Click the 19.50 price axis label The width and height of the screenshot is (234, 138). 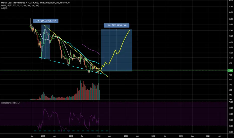coord(231,36)
